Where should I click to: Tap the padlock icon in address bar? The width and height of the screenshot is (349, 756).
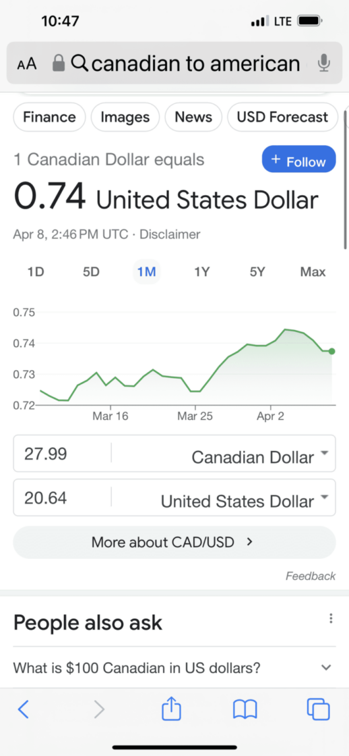point(58,63)
